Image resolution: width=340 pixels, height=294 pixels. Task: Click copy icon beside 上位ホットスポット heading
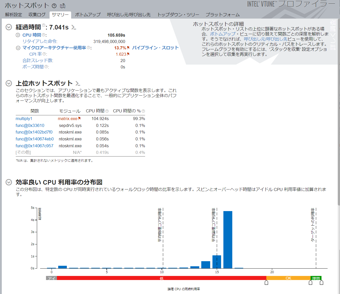coord(78,83)
